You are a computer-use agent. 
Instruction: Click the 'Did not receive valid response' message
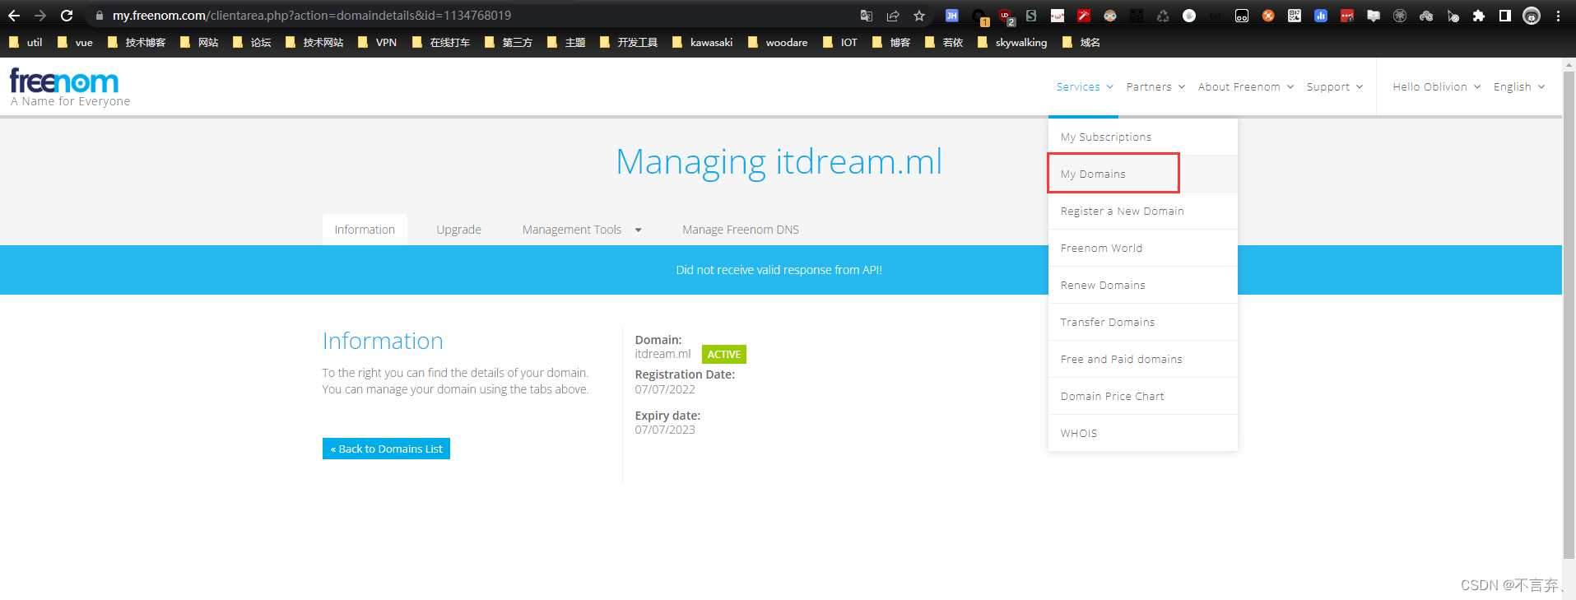pyautogui.click(x=779, y=270)
